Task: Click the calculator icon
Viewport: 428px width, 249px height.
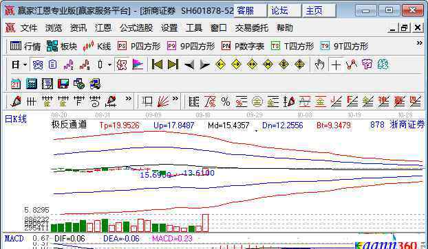Action: pyautogui.click(x=32, y=84)
